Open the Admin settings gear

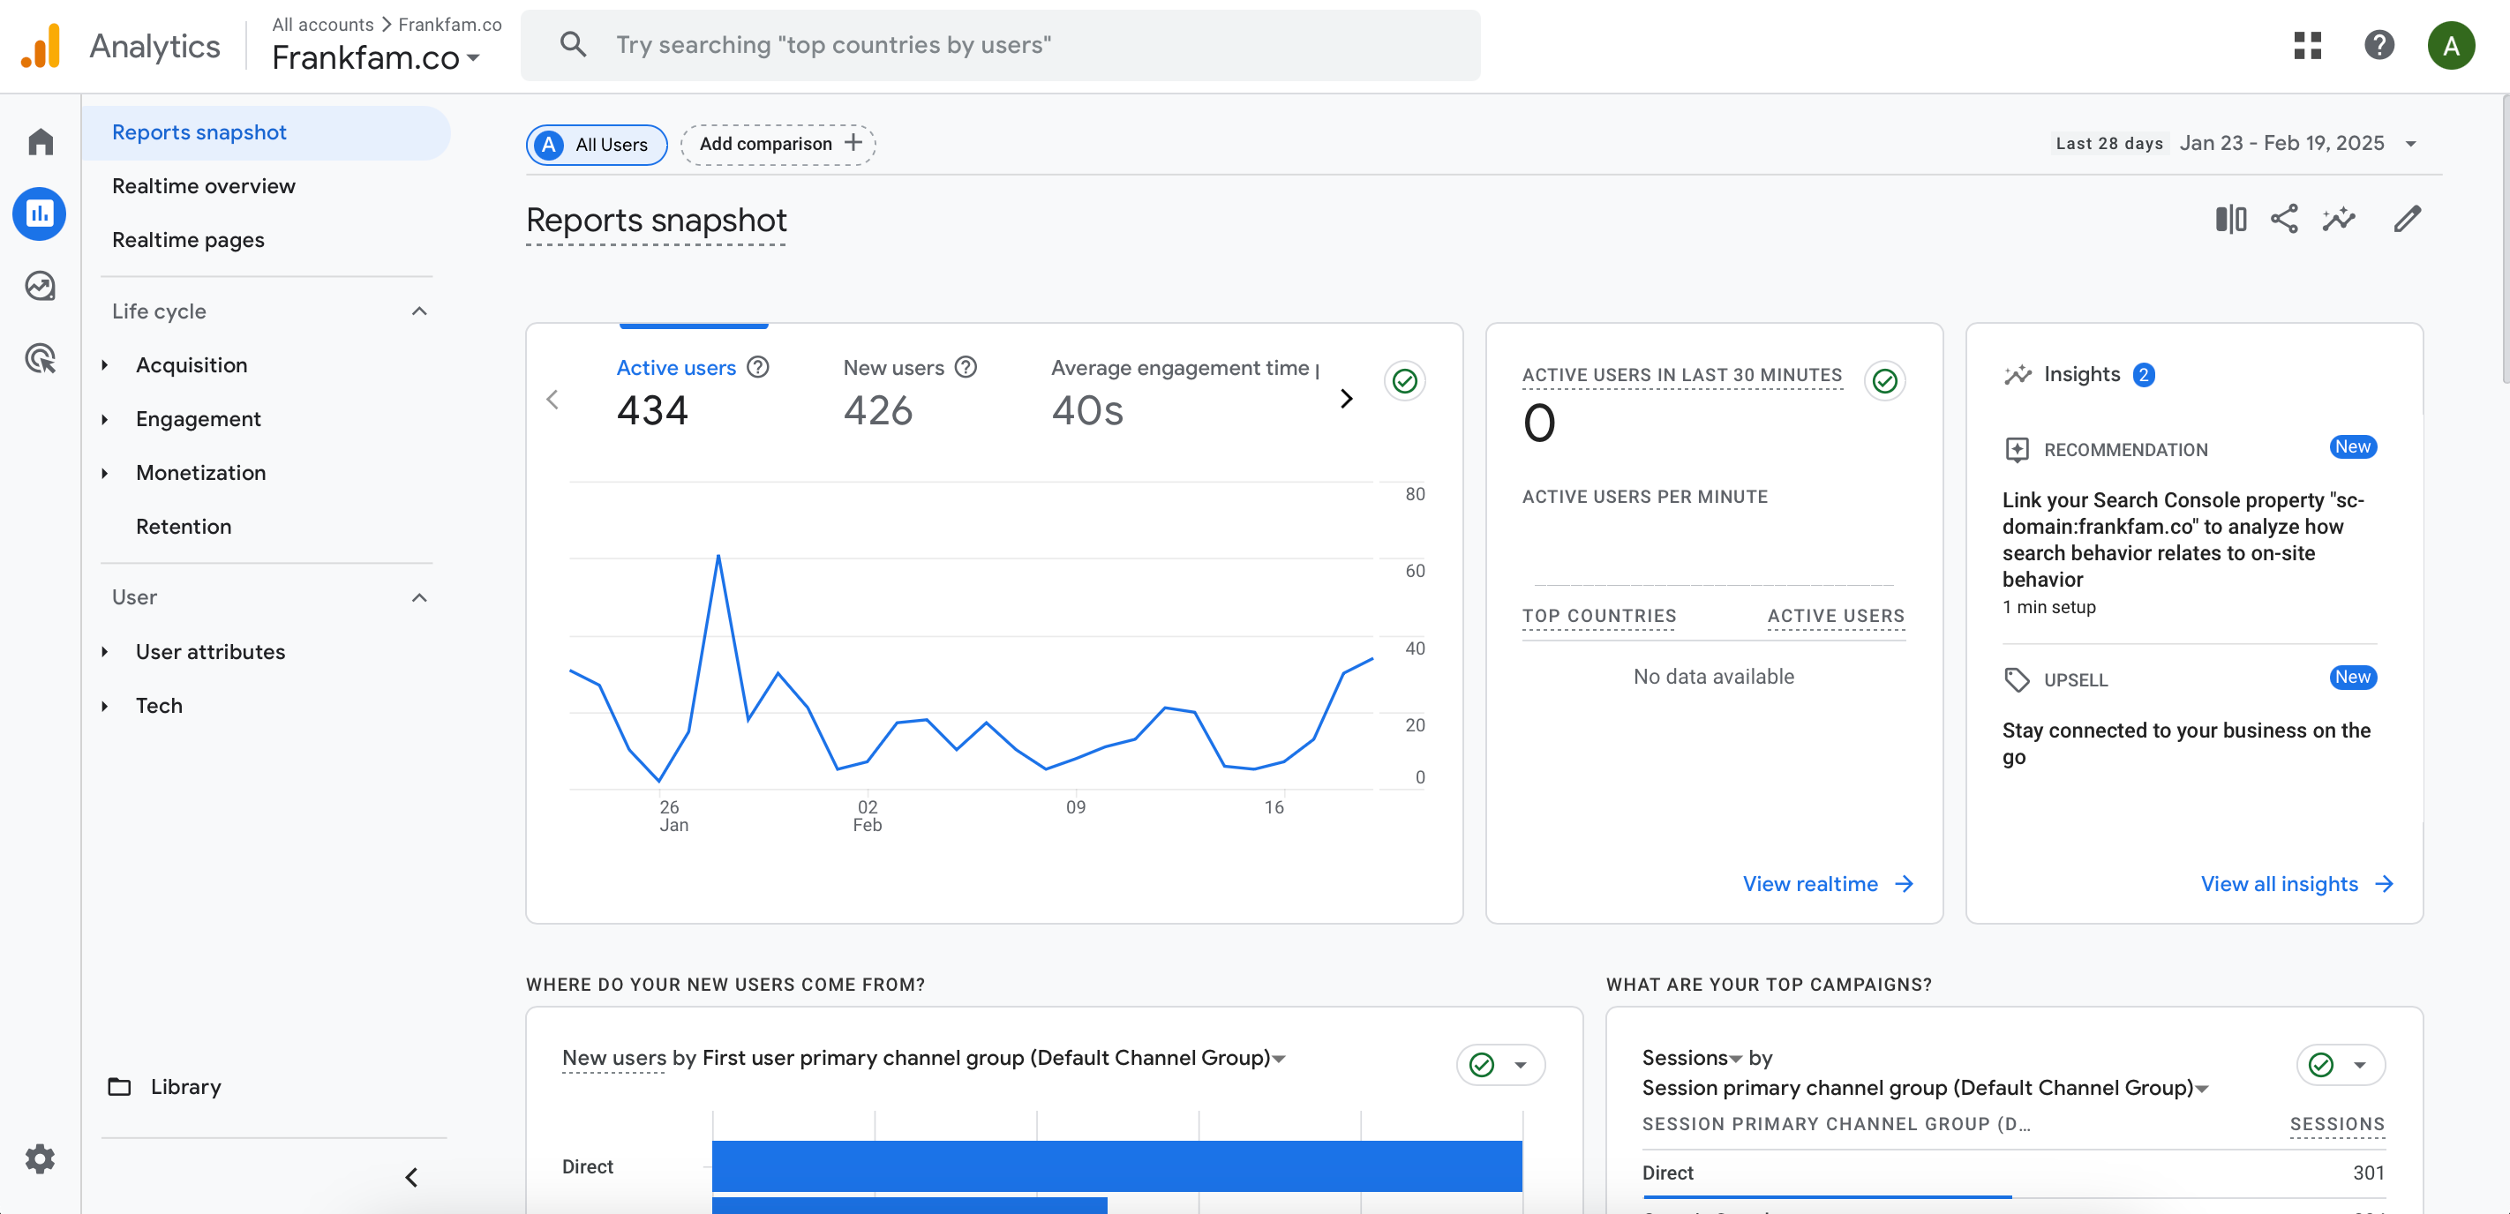(x=40, y=1158)
